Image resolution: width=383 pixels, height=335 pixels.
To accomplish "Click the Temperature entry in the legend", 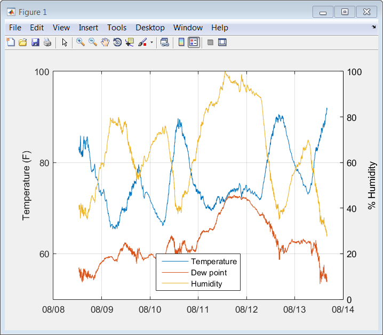I will point(213,262).
